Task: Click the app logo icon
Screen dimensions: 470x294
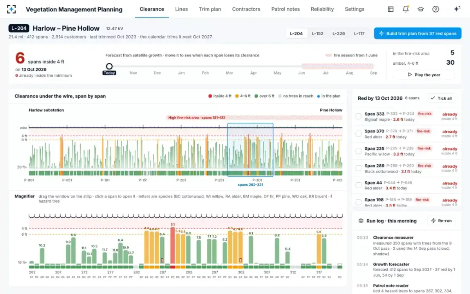Action: (x=11, y=9)
